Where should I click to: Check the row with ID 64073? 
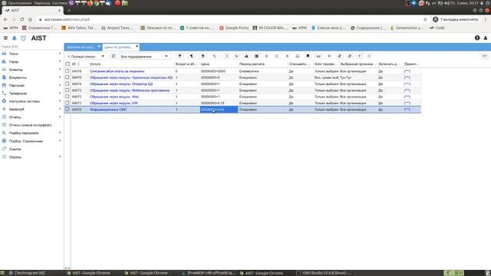(x=68, y=90)
